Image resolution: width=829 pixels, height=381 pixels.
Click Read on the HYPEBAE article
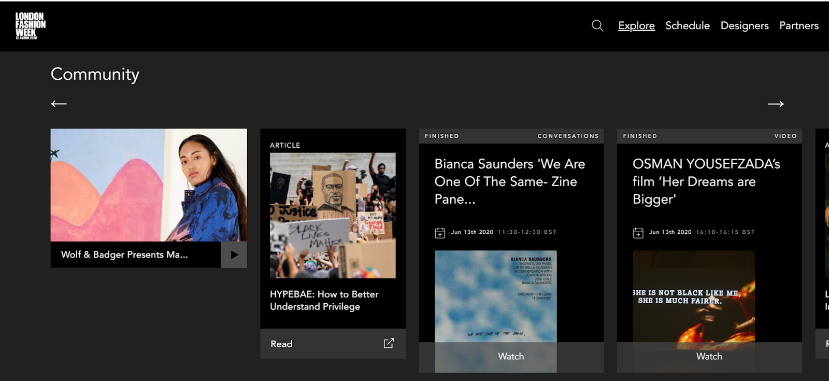281,344
